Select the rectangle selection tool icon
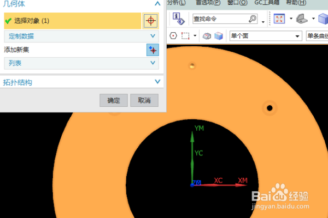The height and width of the screenshot is (218, 328). pos(185,36)
